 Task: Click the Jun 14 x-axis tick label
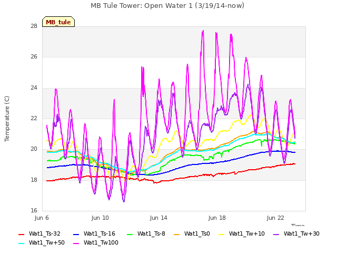point(158,218)
